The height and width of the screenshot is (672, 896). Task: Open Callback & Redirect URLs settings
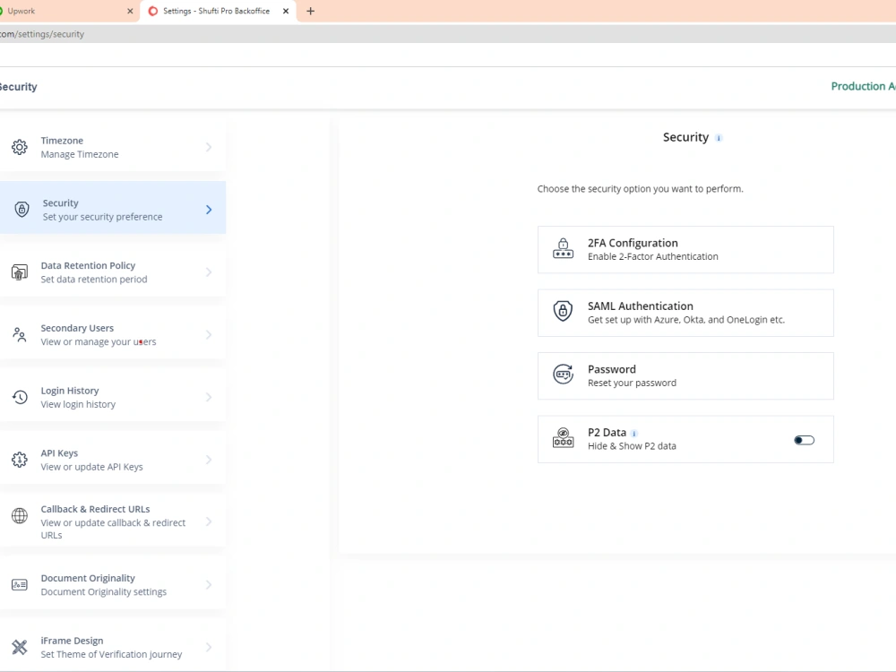[113, 521]
